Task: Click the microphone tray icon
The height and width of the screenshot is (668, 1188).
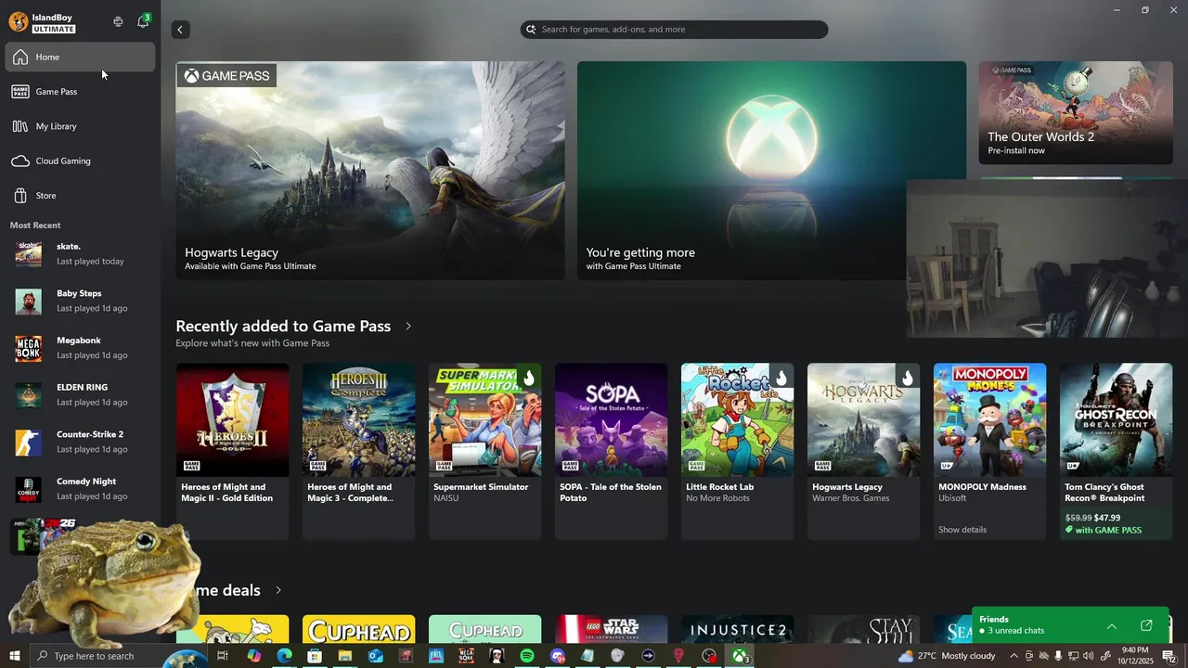Action: coord(1058,656)
